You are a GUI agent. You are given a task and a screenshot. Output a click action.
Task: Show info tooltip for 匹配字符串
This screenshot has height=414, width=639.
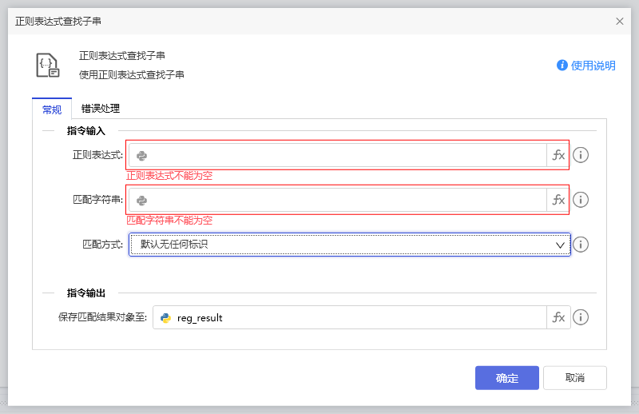click(581, 201)
